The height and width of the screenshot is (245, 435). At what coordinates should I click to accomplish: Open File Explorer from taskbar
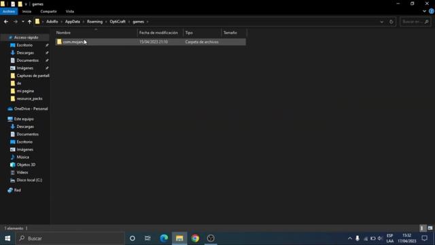(179, 238)
